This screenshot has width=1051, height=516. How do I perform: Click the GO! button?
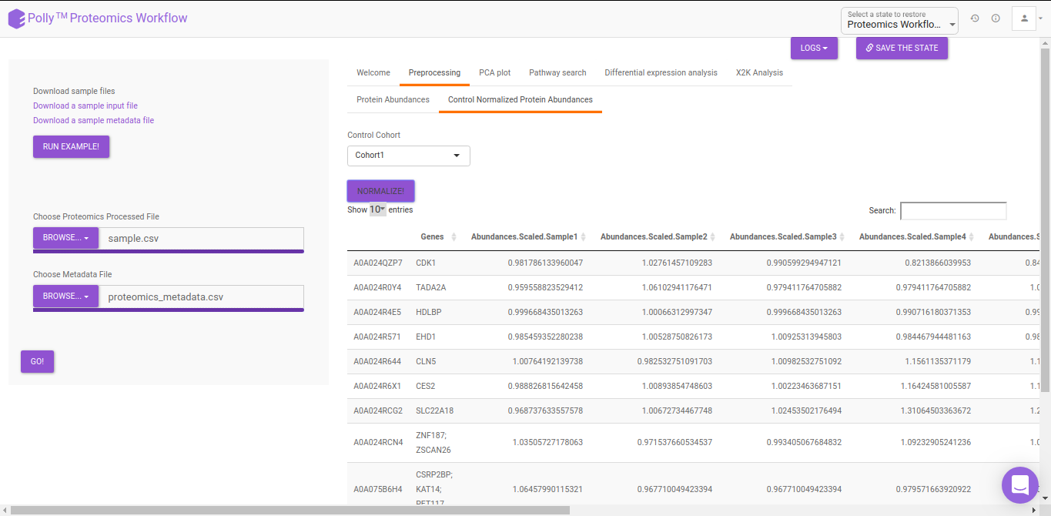point(37,361)
